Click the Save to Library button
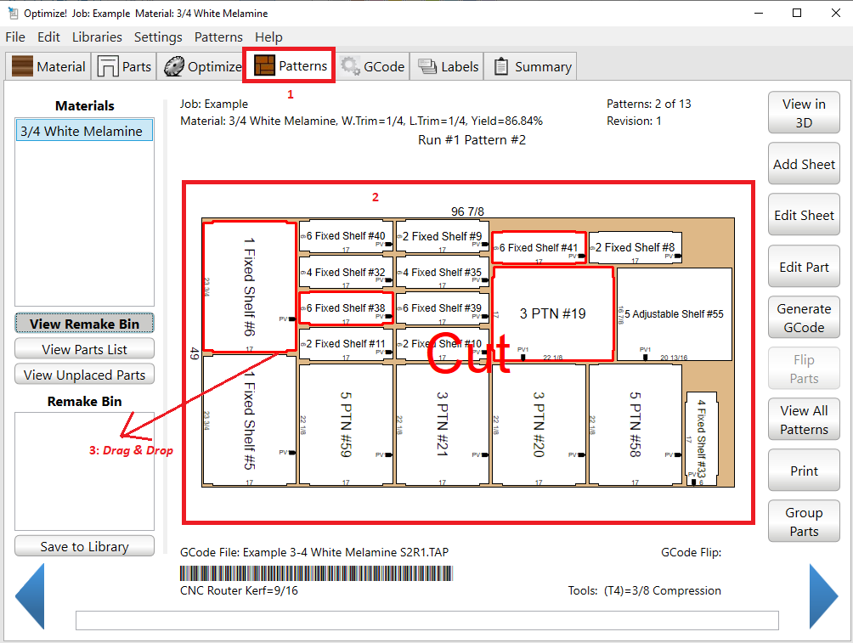The image size is (853, 643). pos(84,546)
